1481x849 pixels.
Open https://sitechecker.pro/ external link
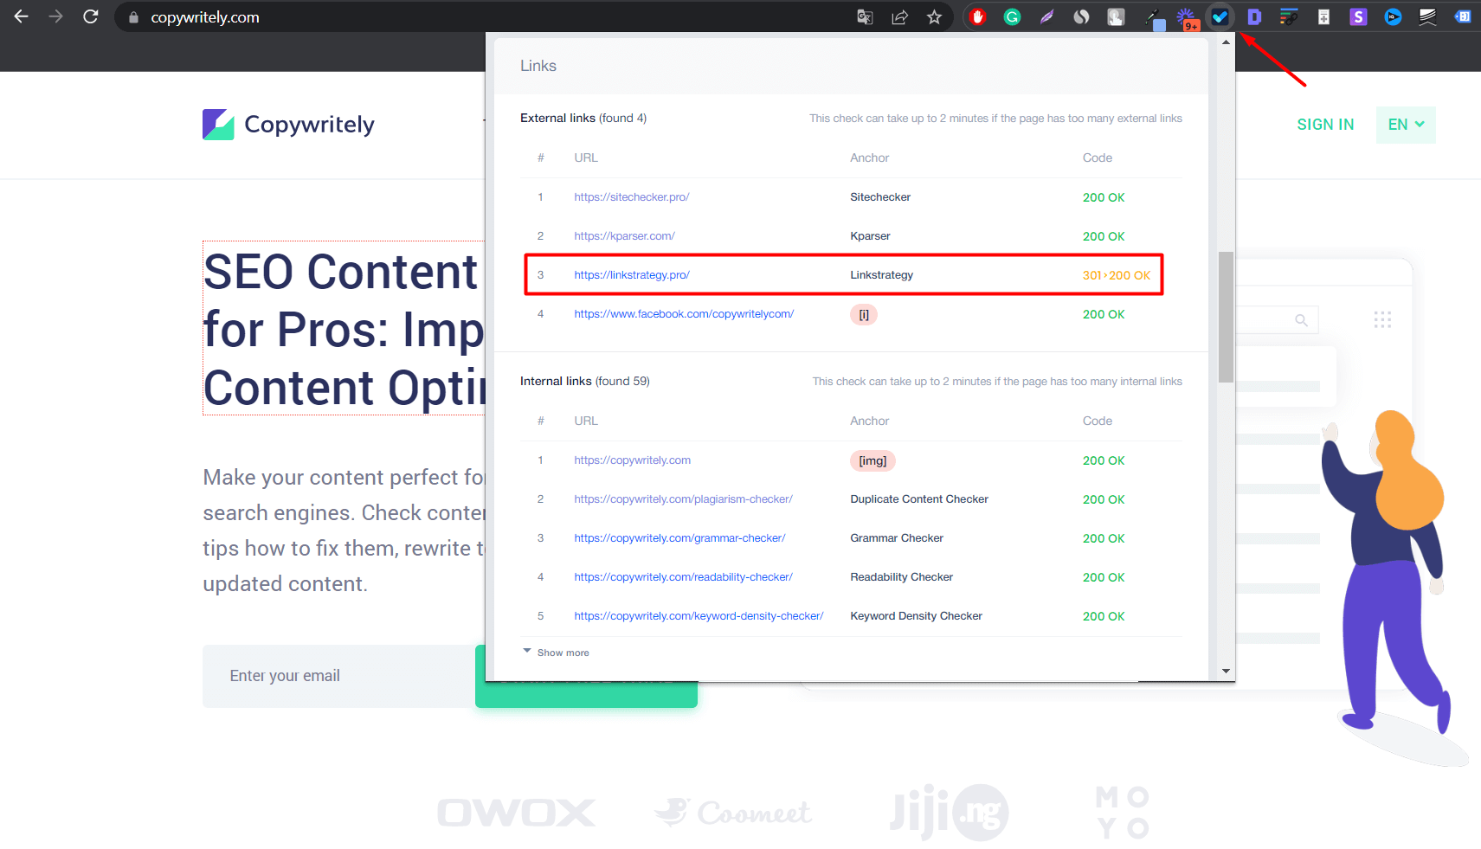point(632,197)
